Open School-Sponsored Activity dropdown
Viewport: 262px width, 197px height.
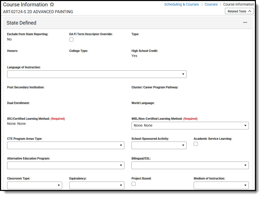point(159,145)
